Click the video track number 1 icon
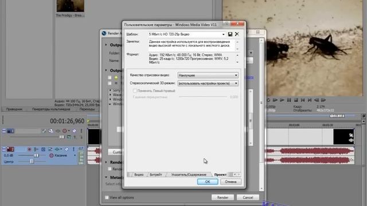367x206 pixels. pos(10,131)
